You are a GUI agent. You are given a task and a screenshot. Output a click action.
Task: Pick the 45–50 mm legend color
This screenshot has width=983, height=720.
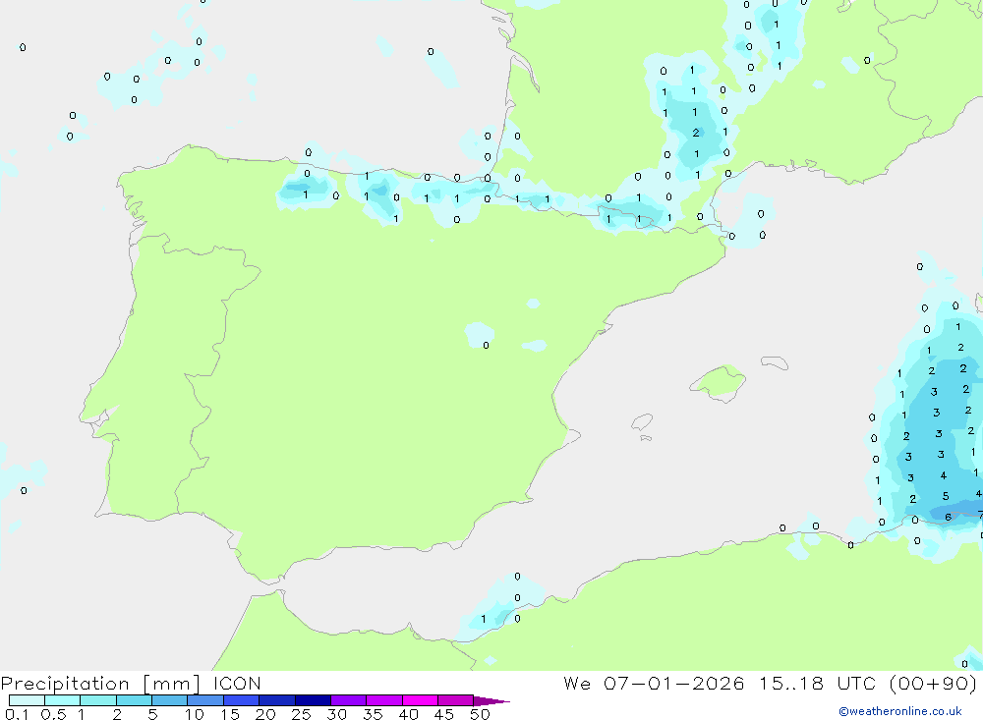click(456, 700)
